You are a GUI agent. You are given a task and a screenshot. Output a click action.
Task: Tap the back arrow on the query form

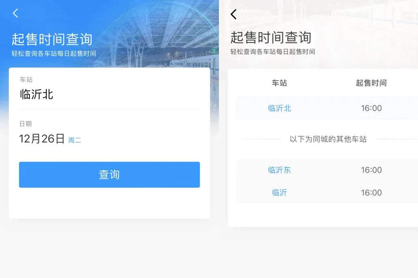[15, 13]
